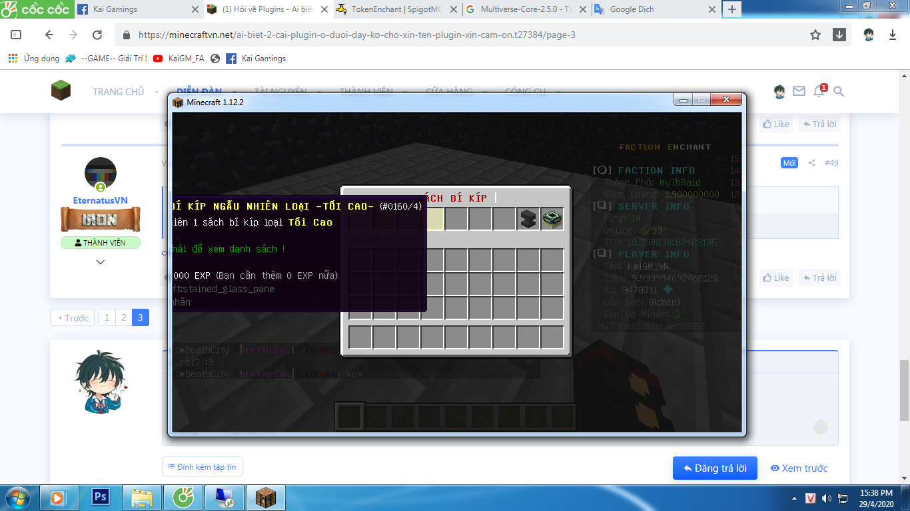910x511 pixels.
Task: Go back to the previous browser page
Action: point(49,35)
